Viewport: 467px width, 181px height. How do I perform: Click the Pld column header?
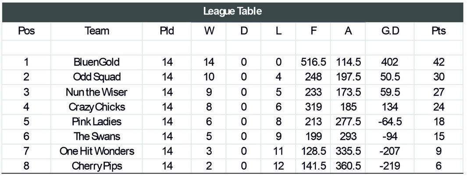point(167,31)
